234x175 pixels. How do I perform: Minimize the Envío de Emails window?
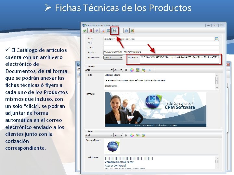pos(208,26)
